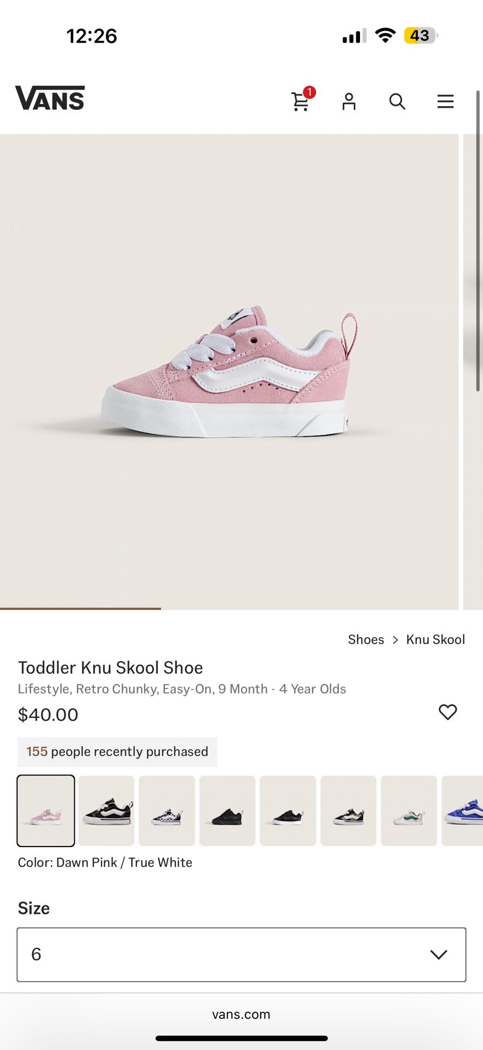Screen dimensions: 483x1050
Task: Tap the Wi-Fi status icon
Action: coord(386,35)
